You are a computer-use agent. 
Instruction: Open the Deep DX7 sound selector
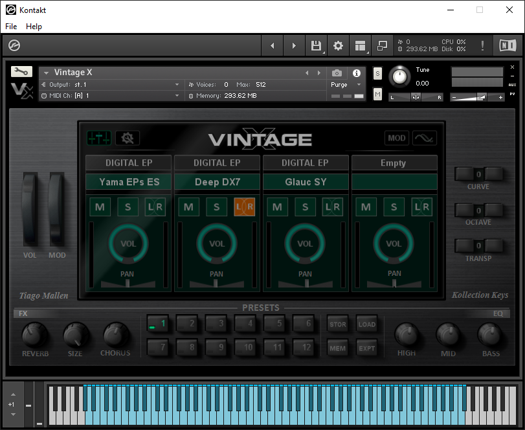coord(218,182)
